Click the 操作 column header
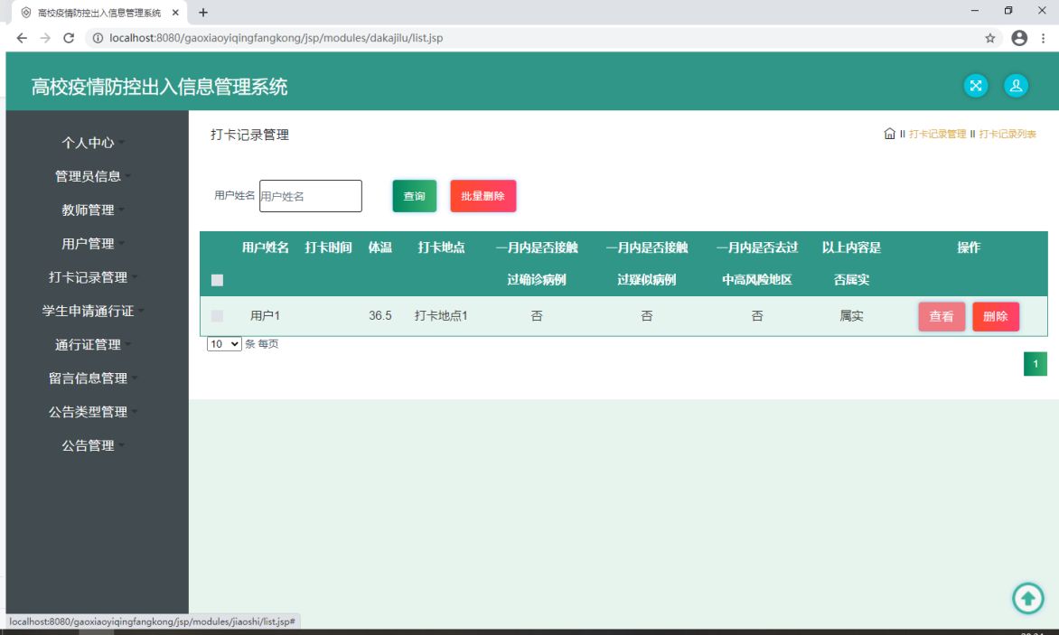 [x=969, y=247]
